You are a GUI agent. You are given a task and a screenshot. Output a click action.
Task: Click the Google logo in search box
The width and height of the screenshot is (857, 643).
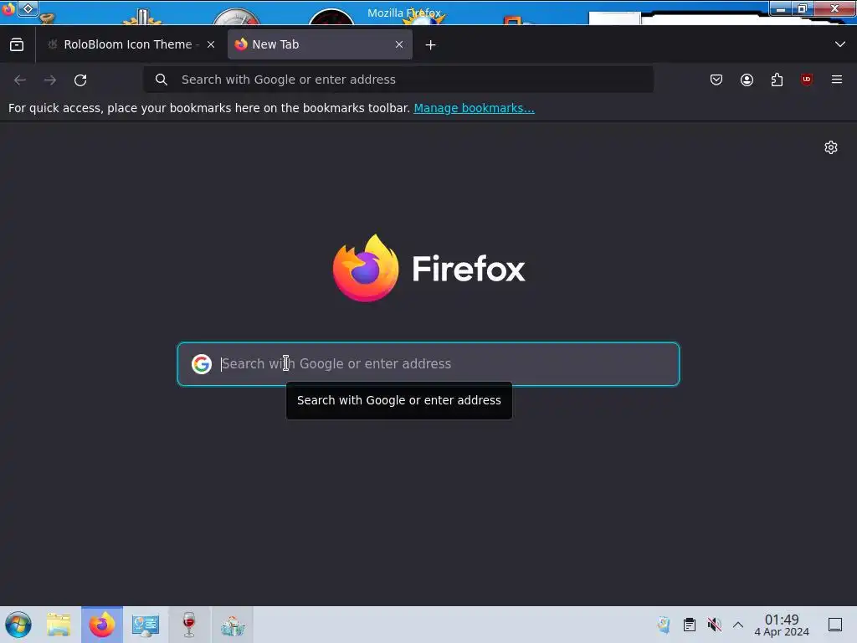pos(202,364)
